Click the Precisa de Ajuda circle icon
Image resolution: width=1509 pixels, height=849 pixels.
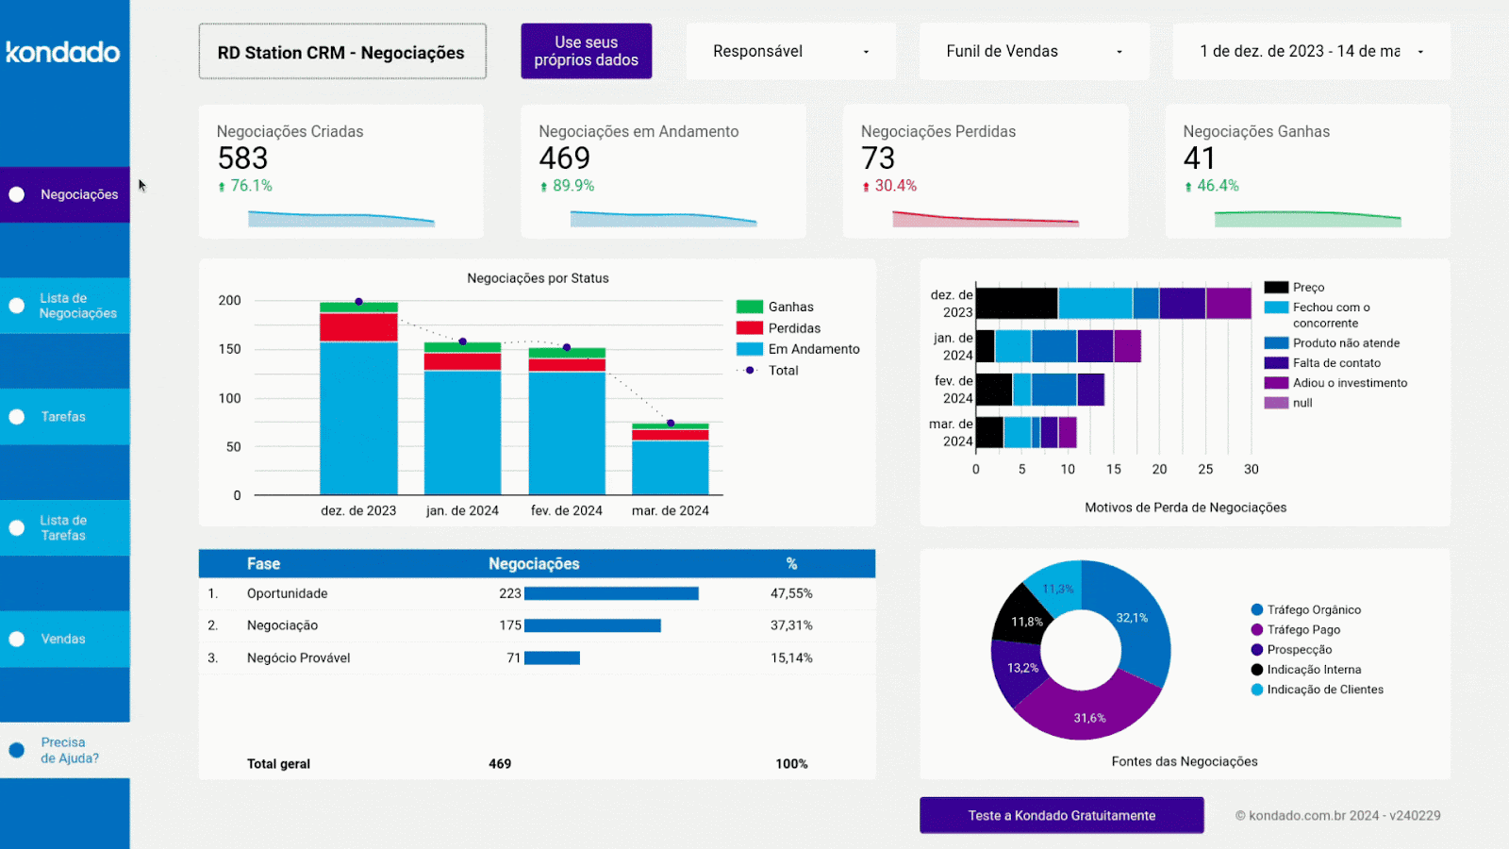(x=16, y=749)
